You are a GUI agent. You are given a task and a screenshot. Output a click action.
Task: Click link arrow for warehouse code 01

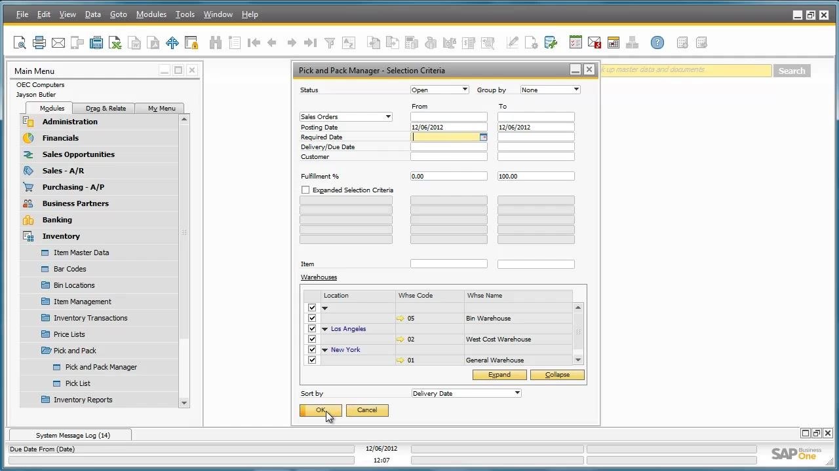pyautogui.click(x=400, y=360)
